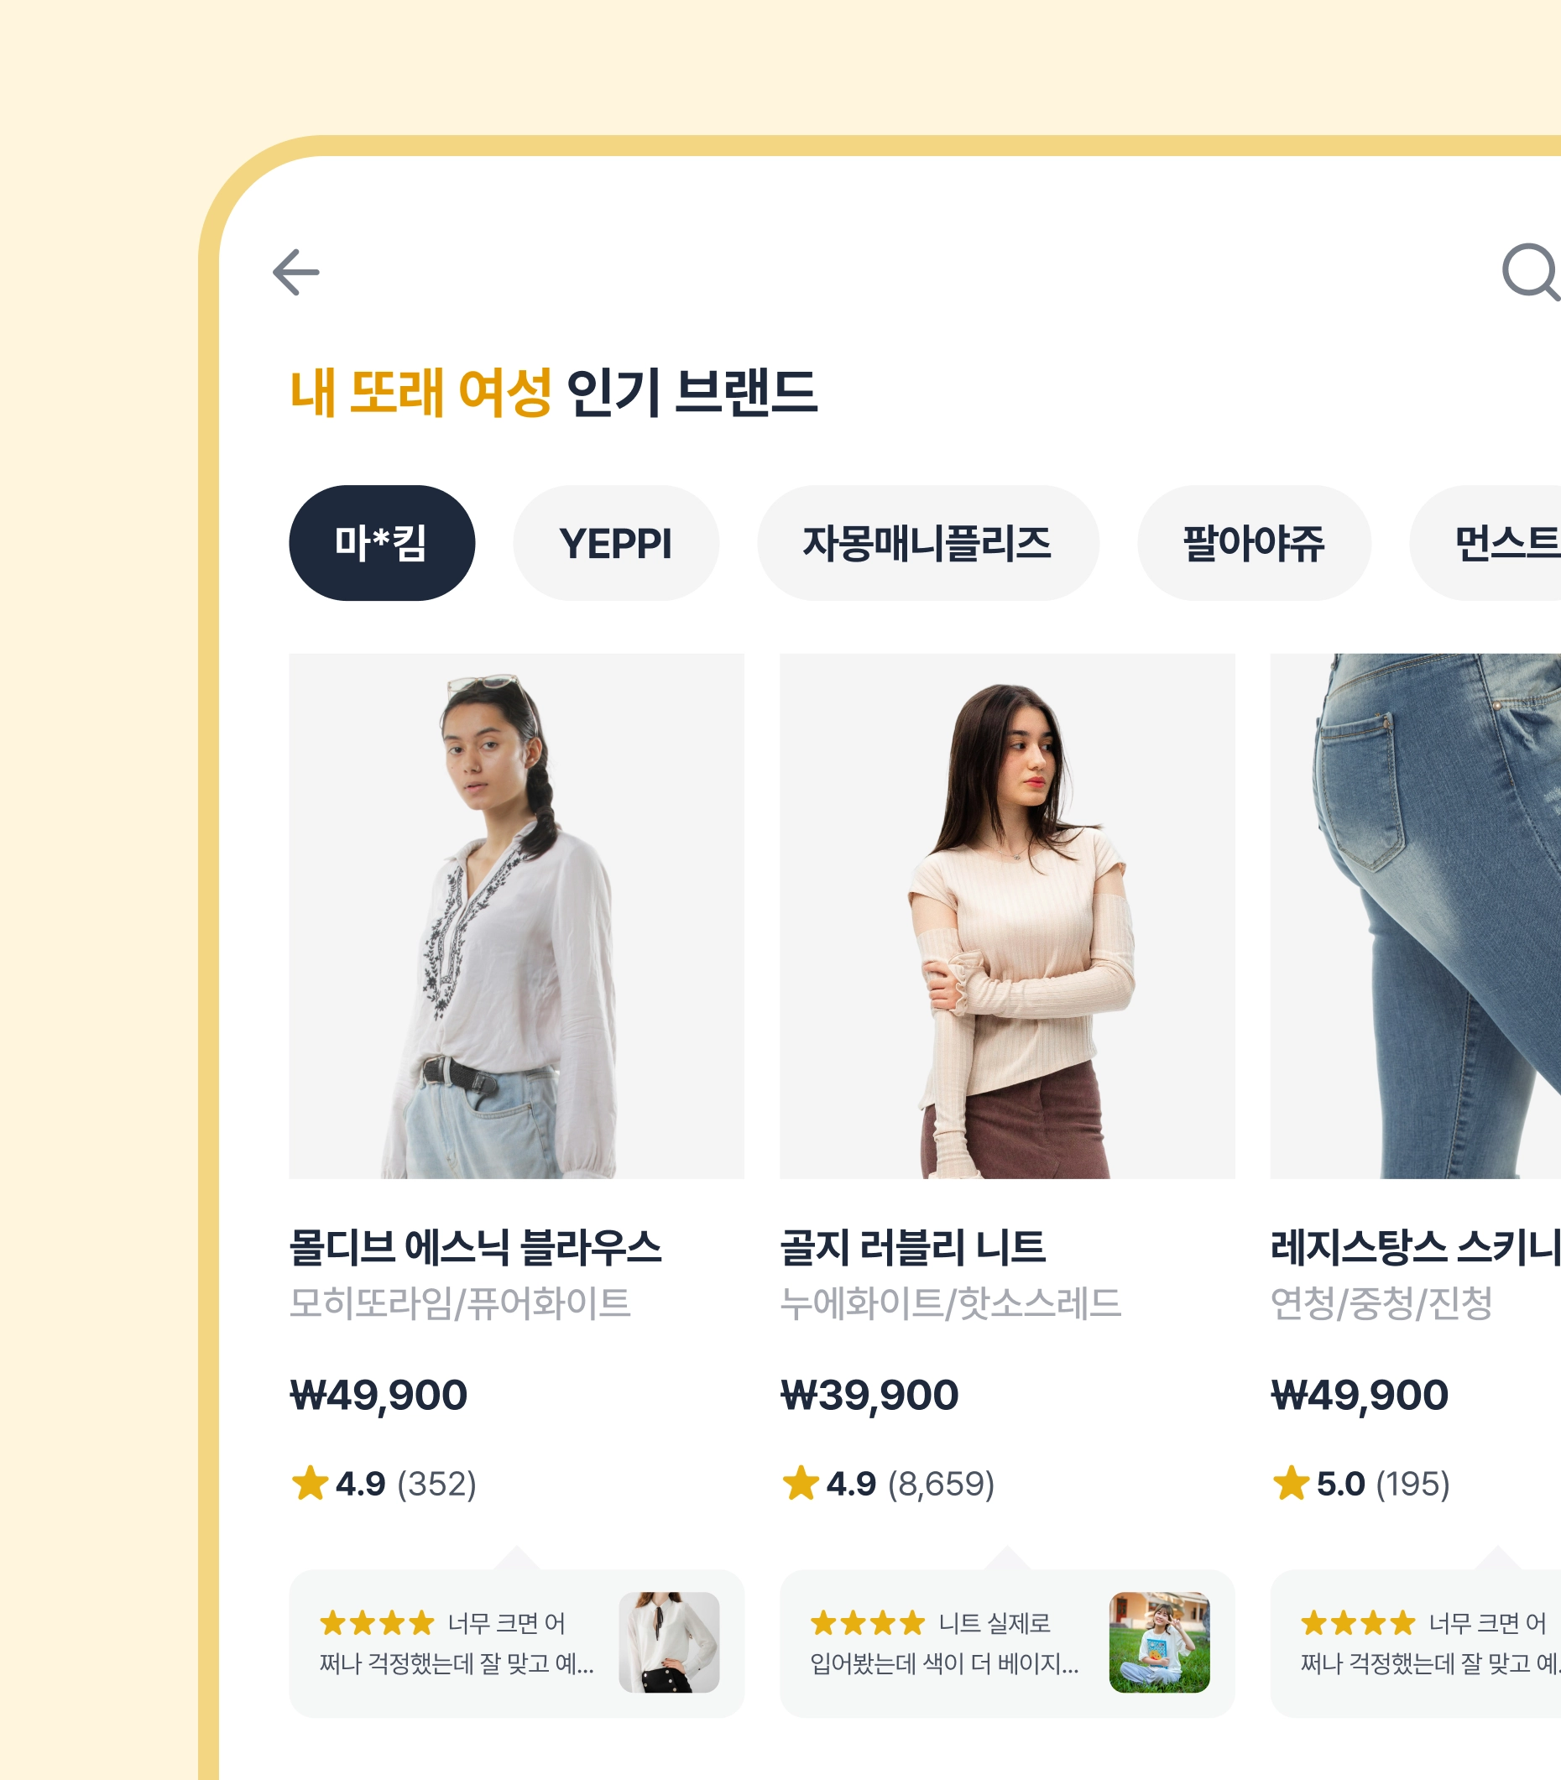This screenshot has height=1780, width=1561.
Task: Open the knit review card 니트 실제로
Action: pyautogui.click(x=1007, y=1644)
